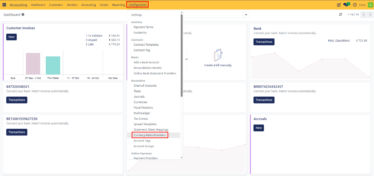Go to previous page arrow

363,15
